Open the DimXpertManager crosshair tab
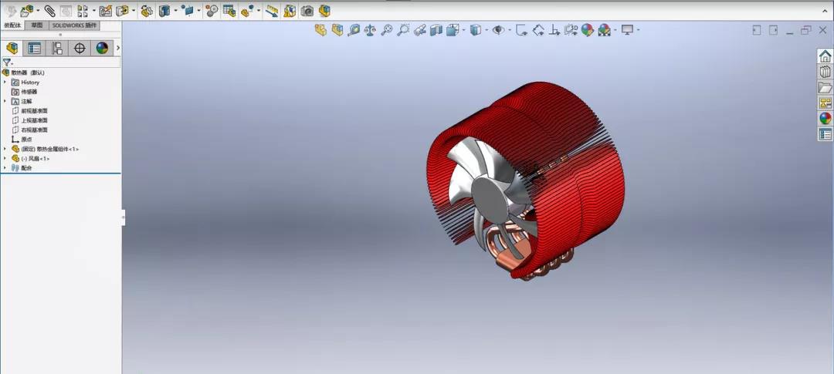Screen dimensions: 834x374 coord(80,48)
